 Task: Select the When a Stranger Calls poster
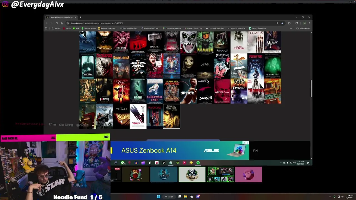pyautogui.click(x=172, y=116)
